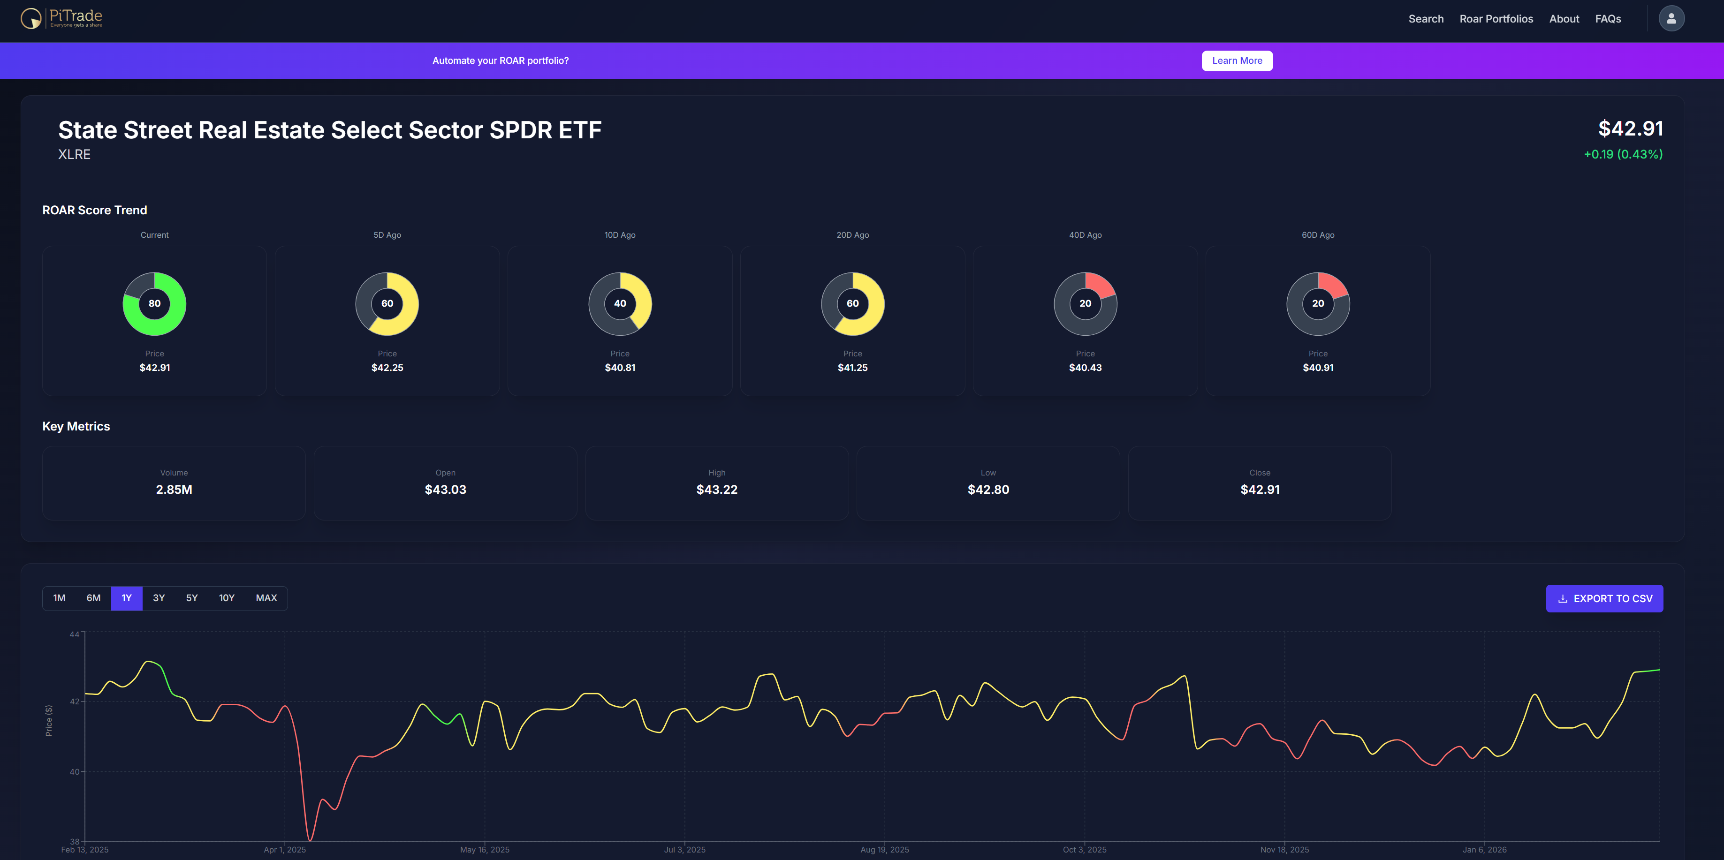
Task: Open the Search menu item
Action: (1426, 19)
